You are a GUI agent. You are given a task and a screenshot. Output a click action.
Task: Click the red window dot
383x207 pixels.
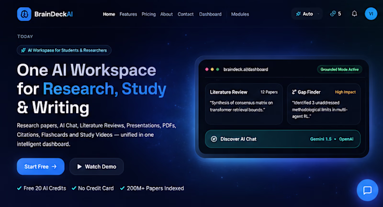207,69
